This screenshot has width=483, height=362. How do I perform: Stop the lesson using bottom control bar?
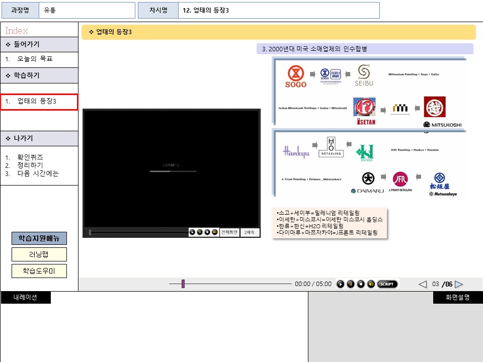click(361, 284)
